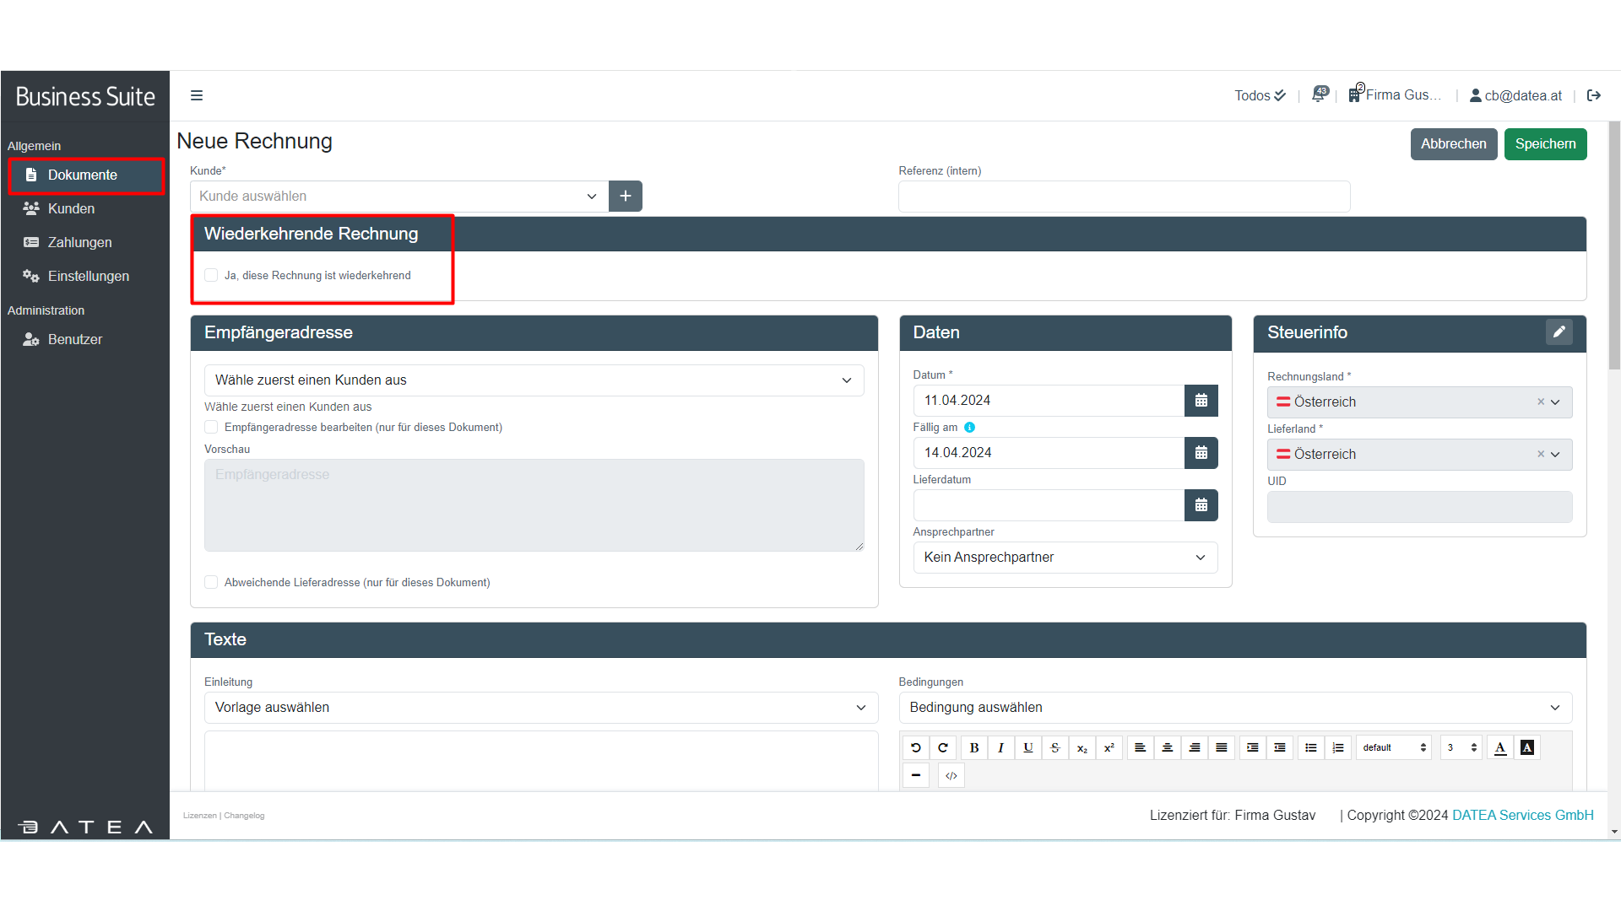Expand Kein Ansprechpartner dropdown
The image size is (1621, 911).
1065,557
